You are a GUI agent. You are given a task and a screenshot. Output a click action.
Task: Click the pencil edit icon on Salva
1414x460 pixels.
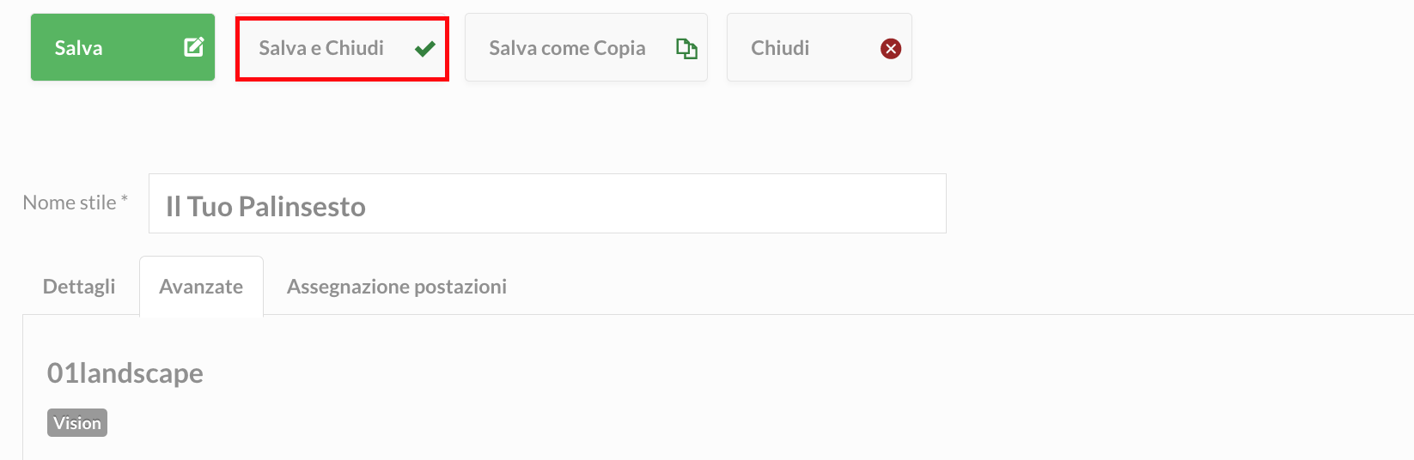194,47
